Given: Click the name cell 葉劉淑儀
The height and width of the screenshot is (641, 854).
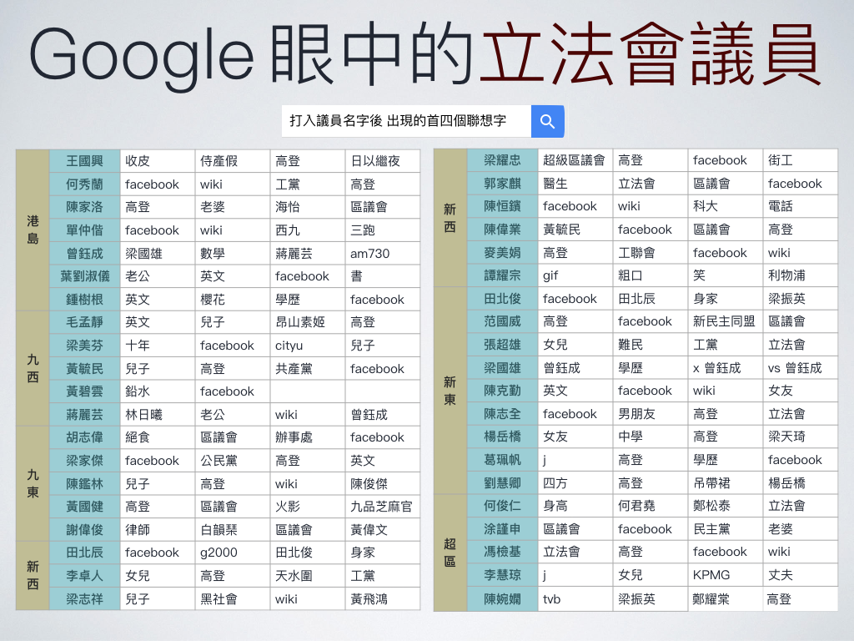Looking at the screenshot, I should pos(84,276).
